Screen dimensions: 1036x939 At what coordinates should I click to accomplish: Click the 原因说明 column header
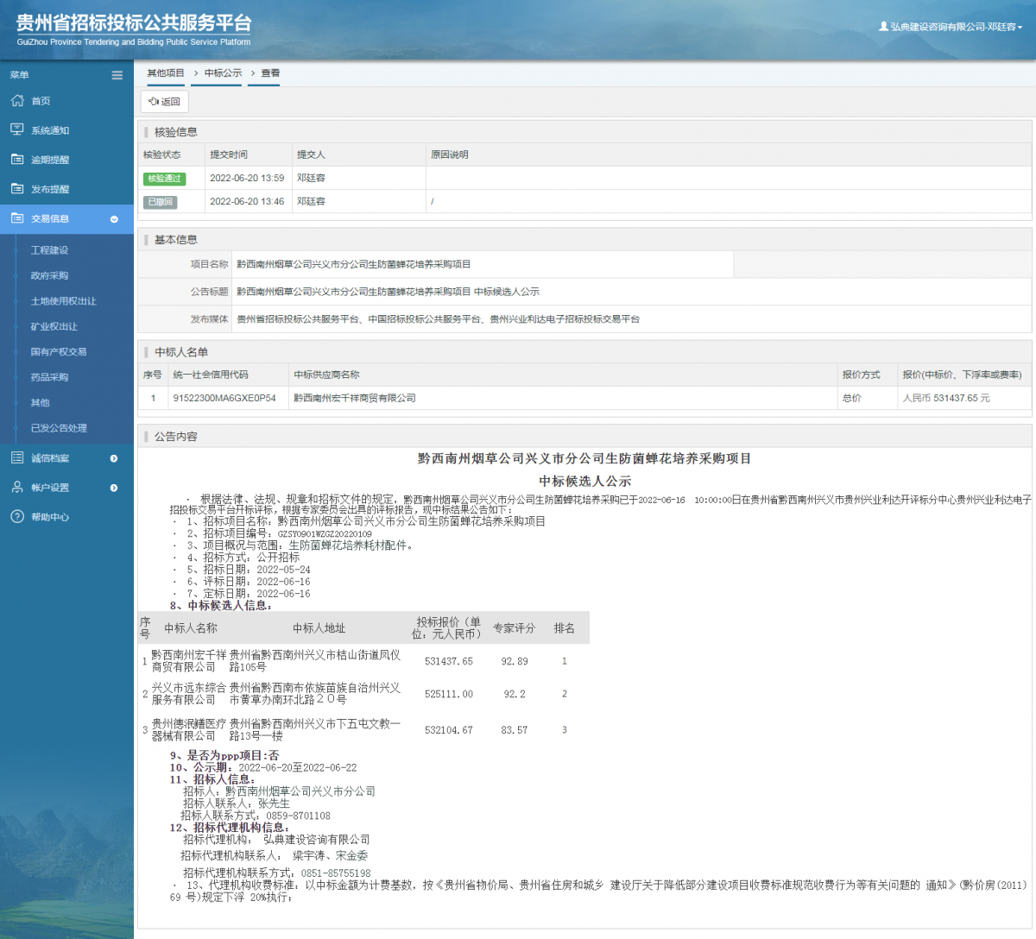[450, 154]
